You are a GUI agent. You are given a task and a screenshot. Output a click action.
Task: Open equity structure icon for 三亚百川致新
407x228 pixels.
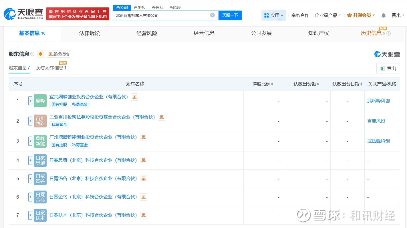(x=162, y=117)
